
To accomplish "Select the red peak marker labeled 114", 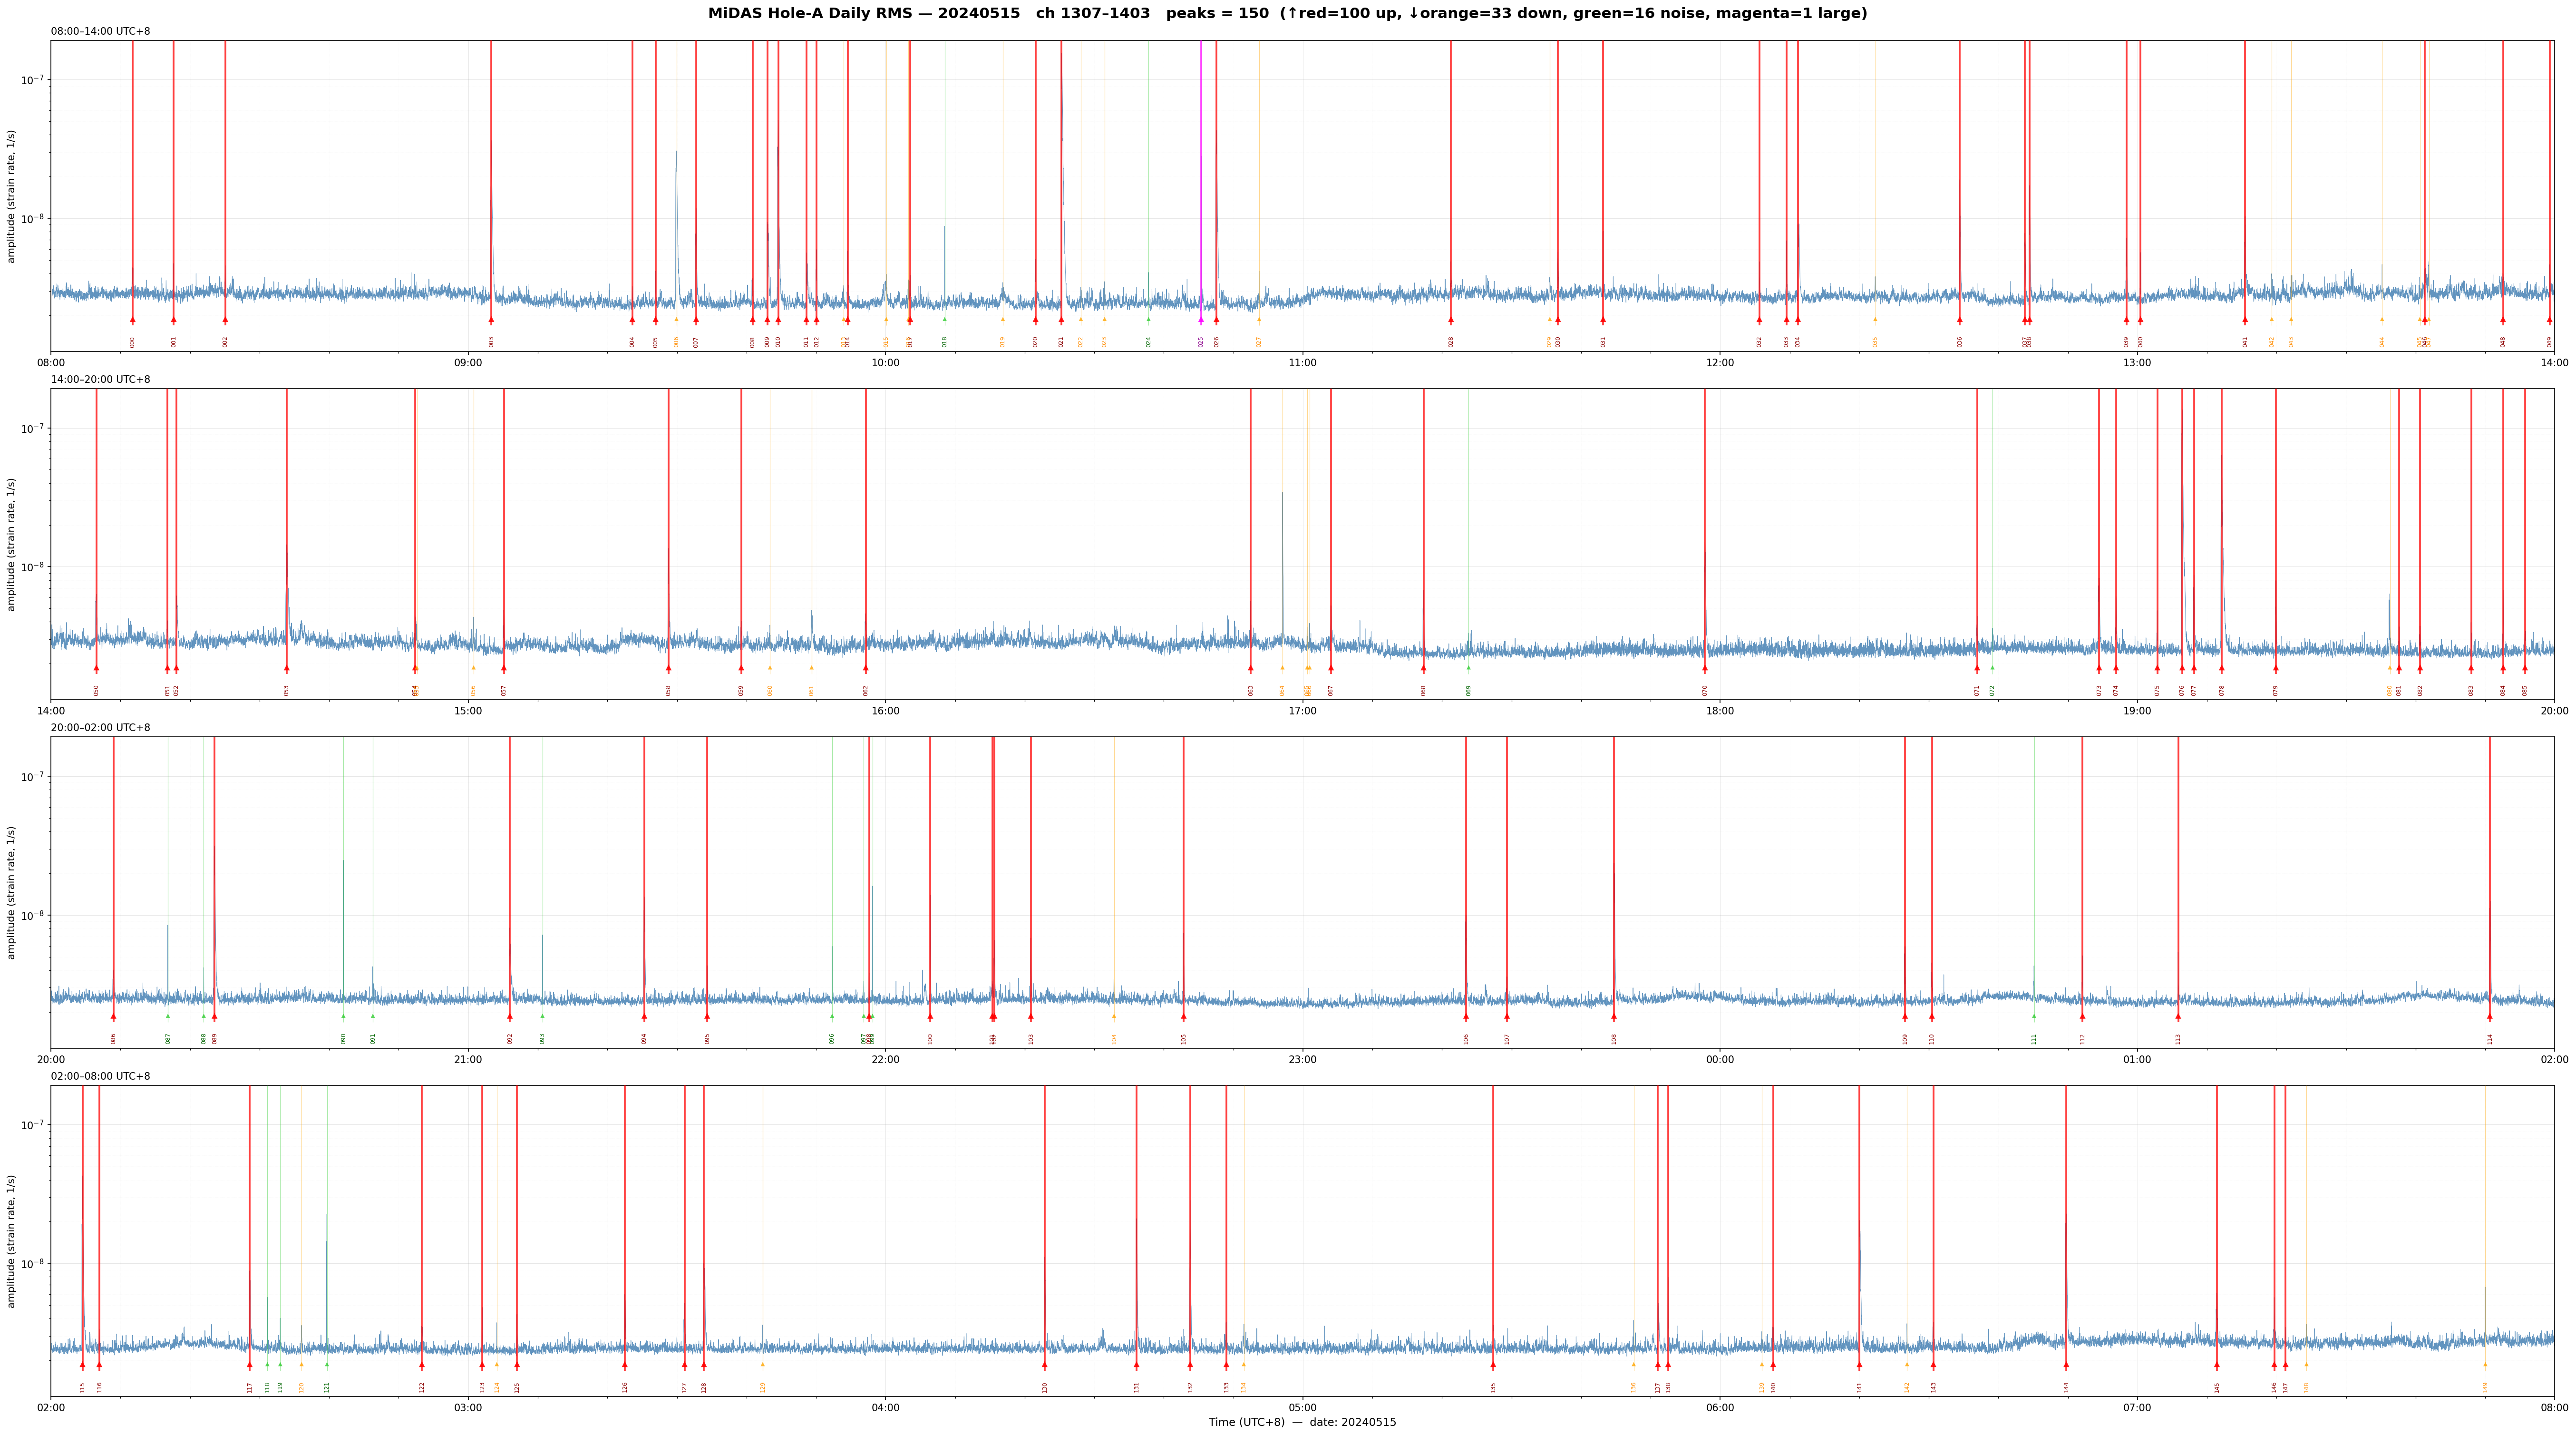I will pyautogui.click(x=2490, y=1016).
